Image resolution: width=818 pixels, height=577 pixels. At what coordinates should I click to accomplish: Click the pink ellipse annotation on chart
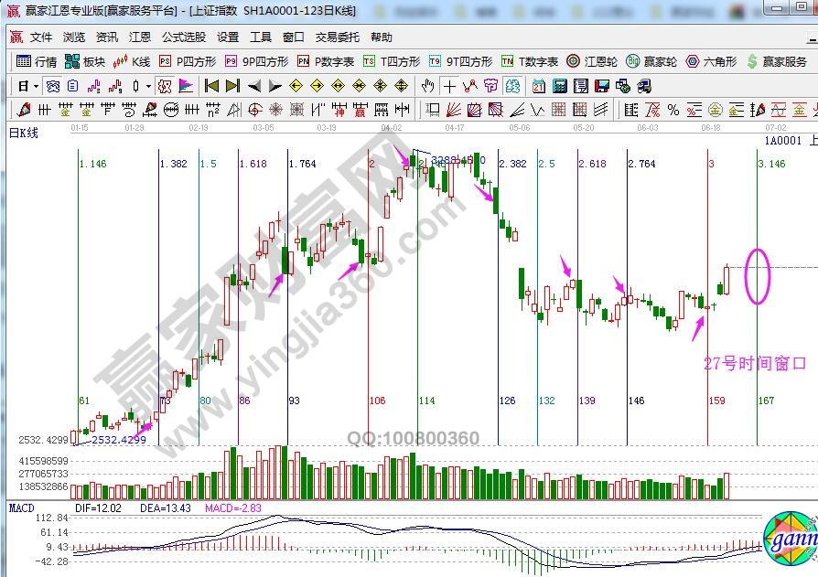(758, 275)
